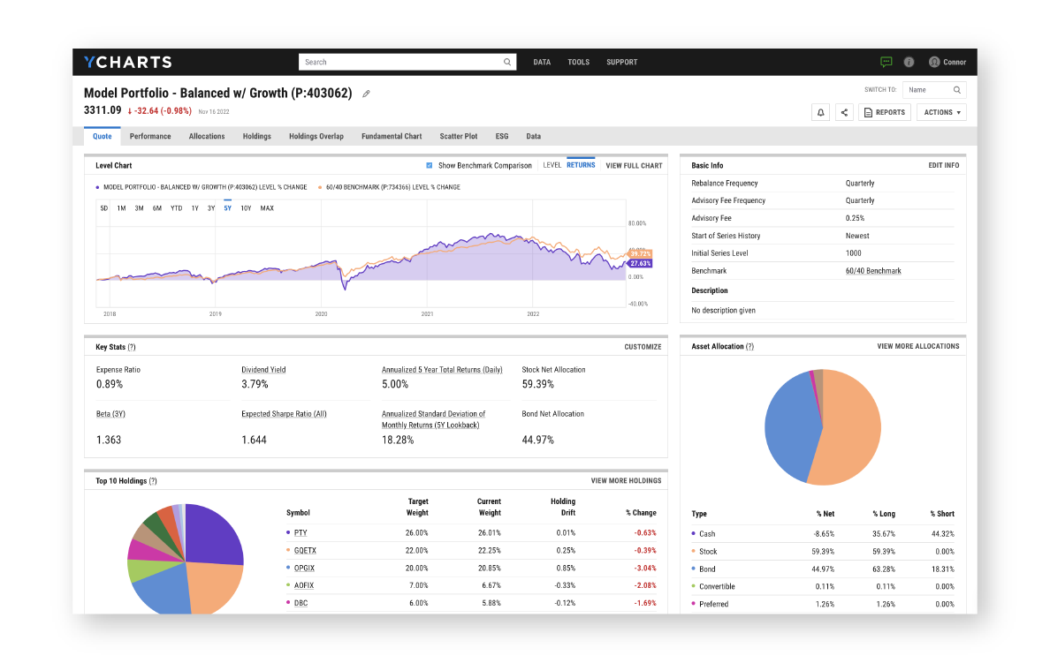Toggle Show Benchmark Comparison checkbox
Viewport: 1050px width, 663px height.
coord(430,165)
